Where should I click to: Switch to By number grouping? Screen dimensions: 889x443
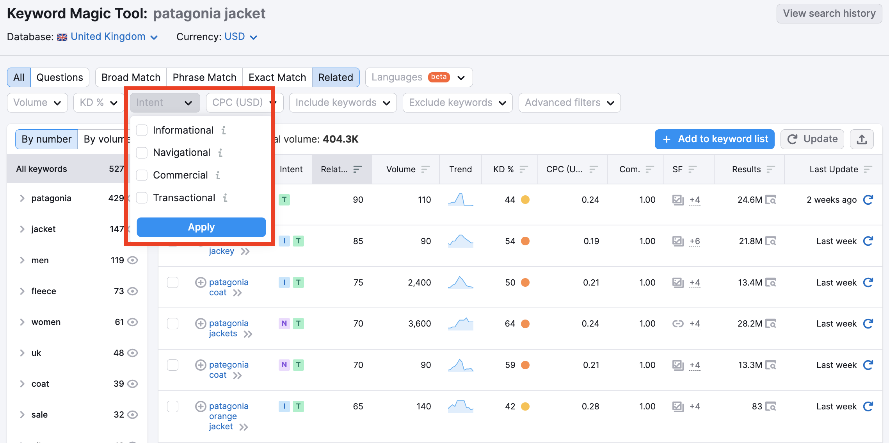[x=46, y=139]
